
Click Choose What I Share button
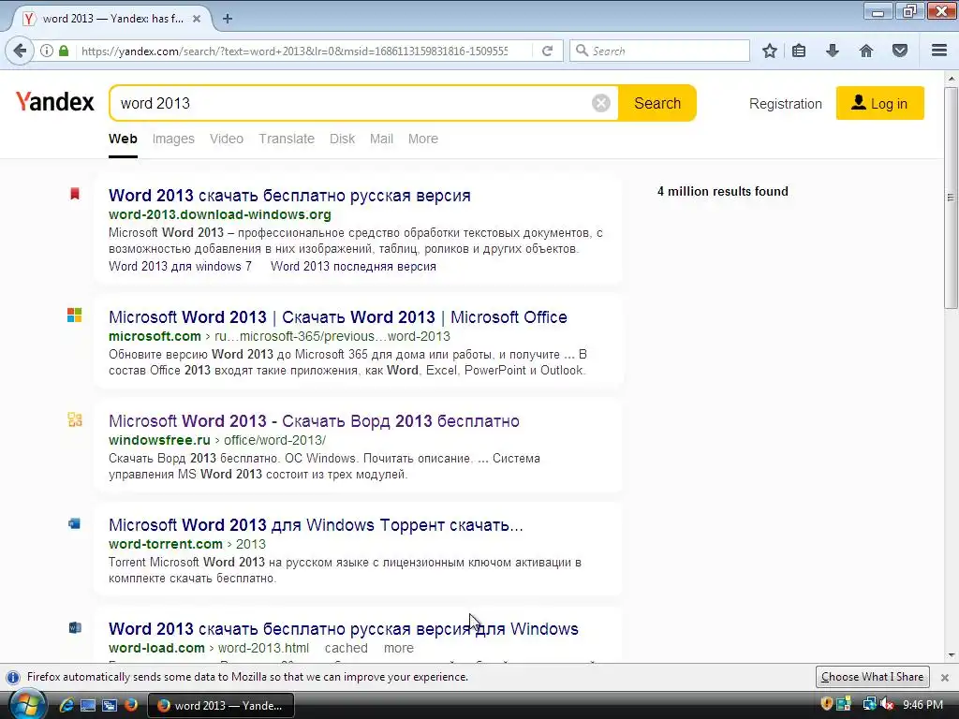(x=872, y=677)
